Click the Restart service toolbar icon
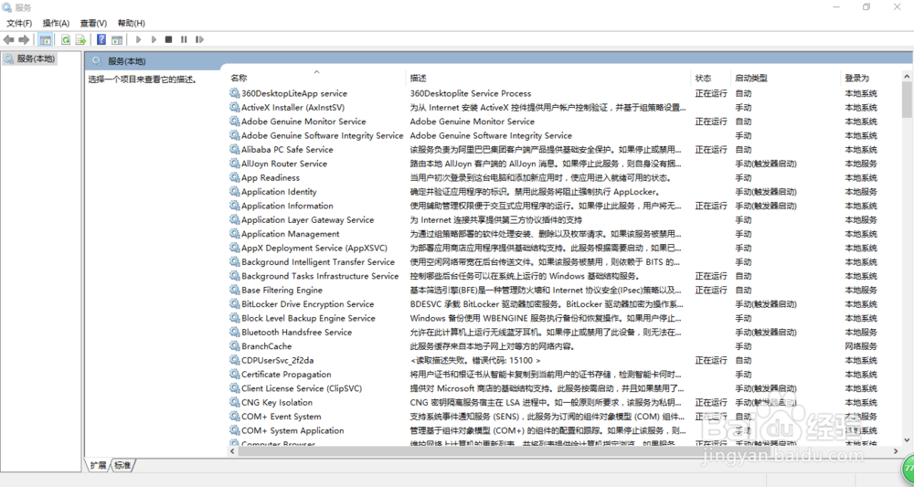Screen dimensions: 914x487 pyautogui.click(x=199, y=39)
